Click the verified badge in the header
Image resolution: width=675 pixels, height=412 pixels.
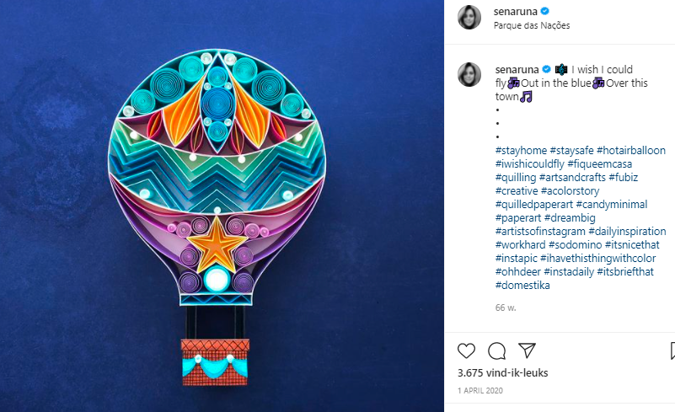pos(545,11)
